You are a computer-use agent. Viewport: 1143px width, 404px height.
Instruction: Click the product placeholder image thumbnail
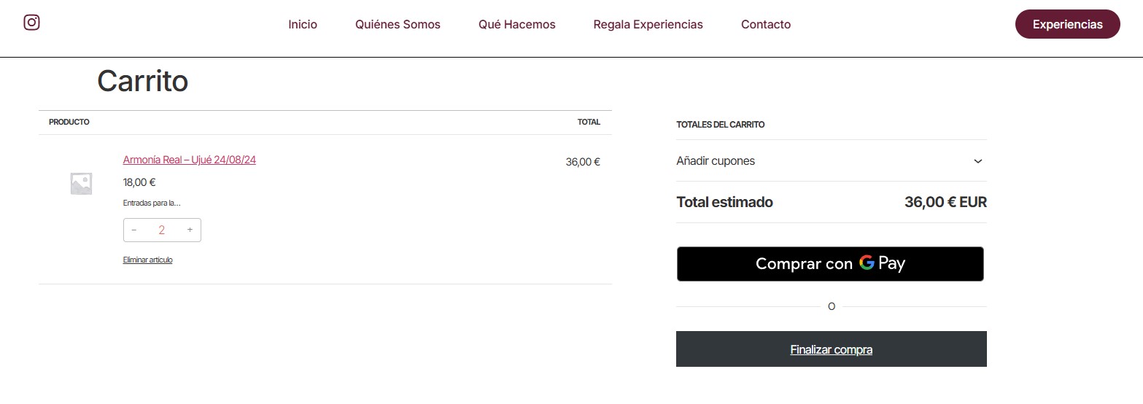point(81,184)
